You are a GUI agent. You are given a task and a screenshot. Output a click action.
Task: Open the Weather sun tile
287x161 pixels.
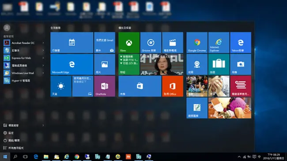point(61,86)
